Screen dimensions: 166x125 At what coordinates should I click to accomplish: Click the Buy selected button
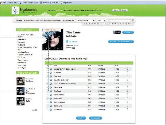(x=96, y=118)
